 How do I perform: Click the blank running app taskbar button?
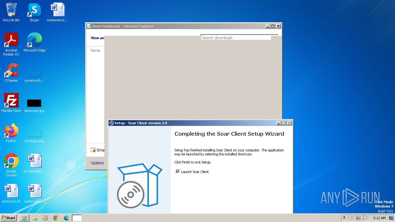pos(77,218)
